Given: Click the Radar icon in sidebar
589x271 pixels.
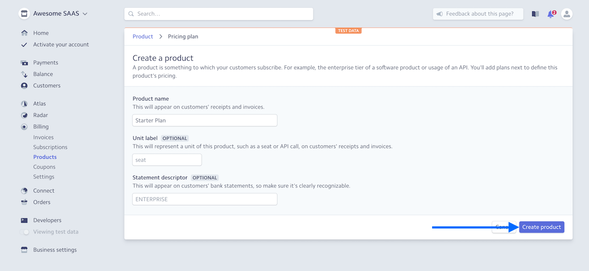Looking at the screenshot, I should (24, 115).
